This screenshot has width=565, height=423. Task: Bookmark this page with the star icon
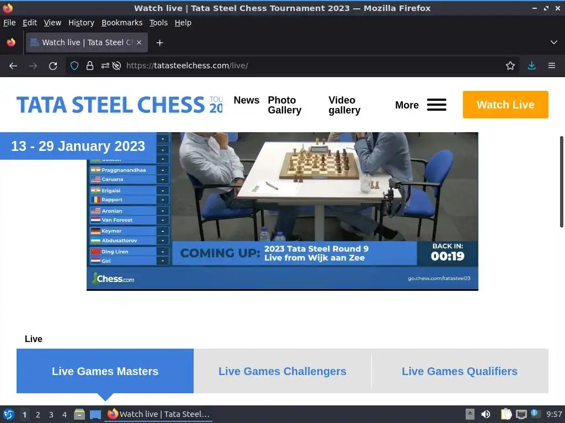[510, 66]
